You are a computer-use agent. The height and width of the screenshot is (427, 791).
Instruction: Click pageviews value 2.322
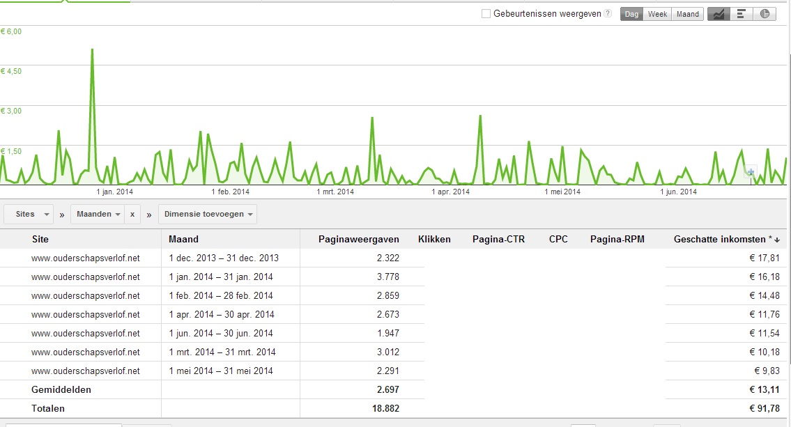[388, 258]
